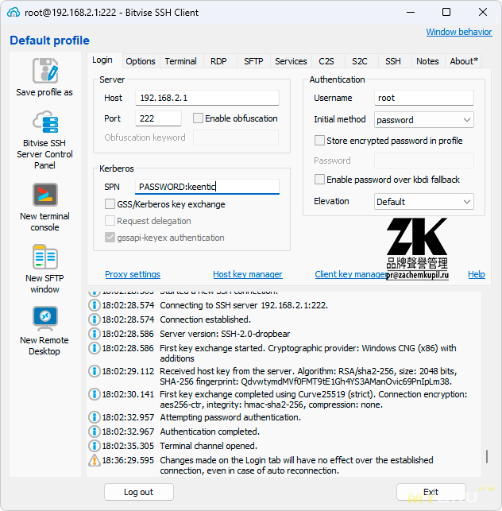This screenshot has width=502, height=511.
Task: Click the Save profile as icon
Action: point(45,71)
